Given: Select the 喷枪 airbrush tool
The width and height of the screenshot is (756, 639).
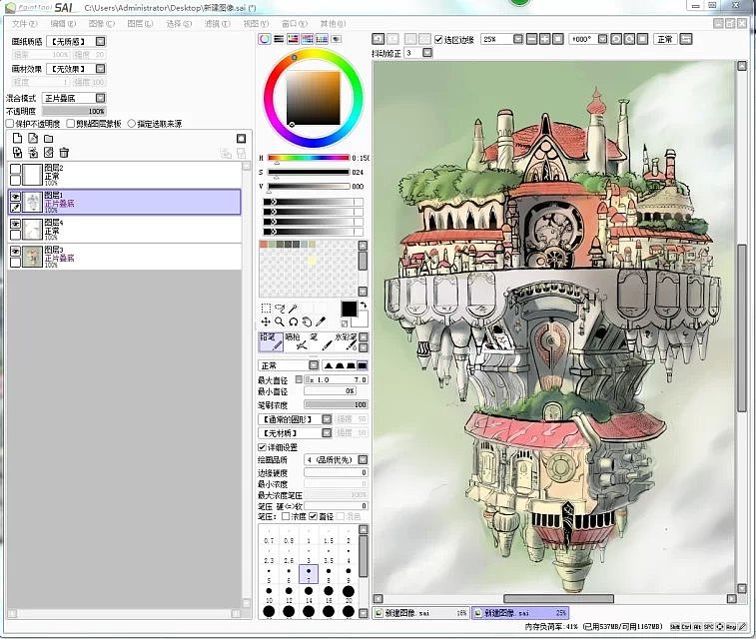Looking at the screenshot, I should (x=296, y=341).
